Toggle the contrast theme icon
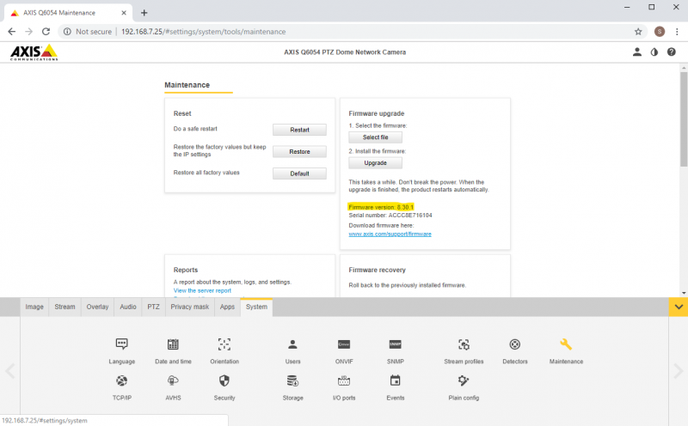688x426 pixels. click(x=654, y=52)
